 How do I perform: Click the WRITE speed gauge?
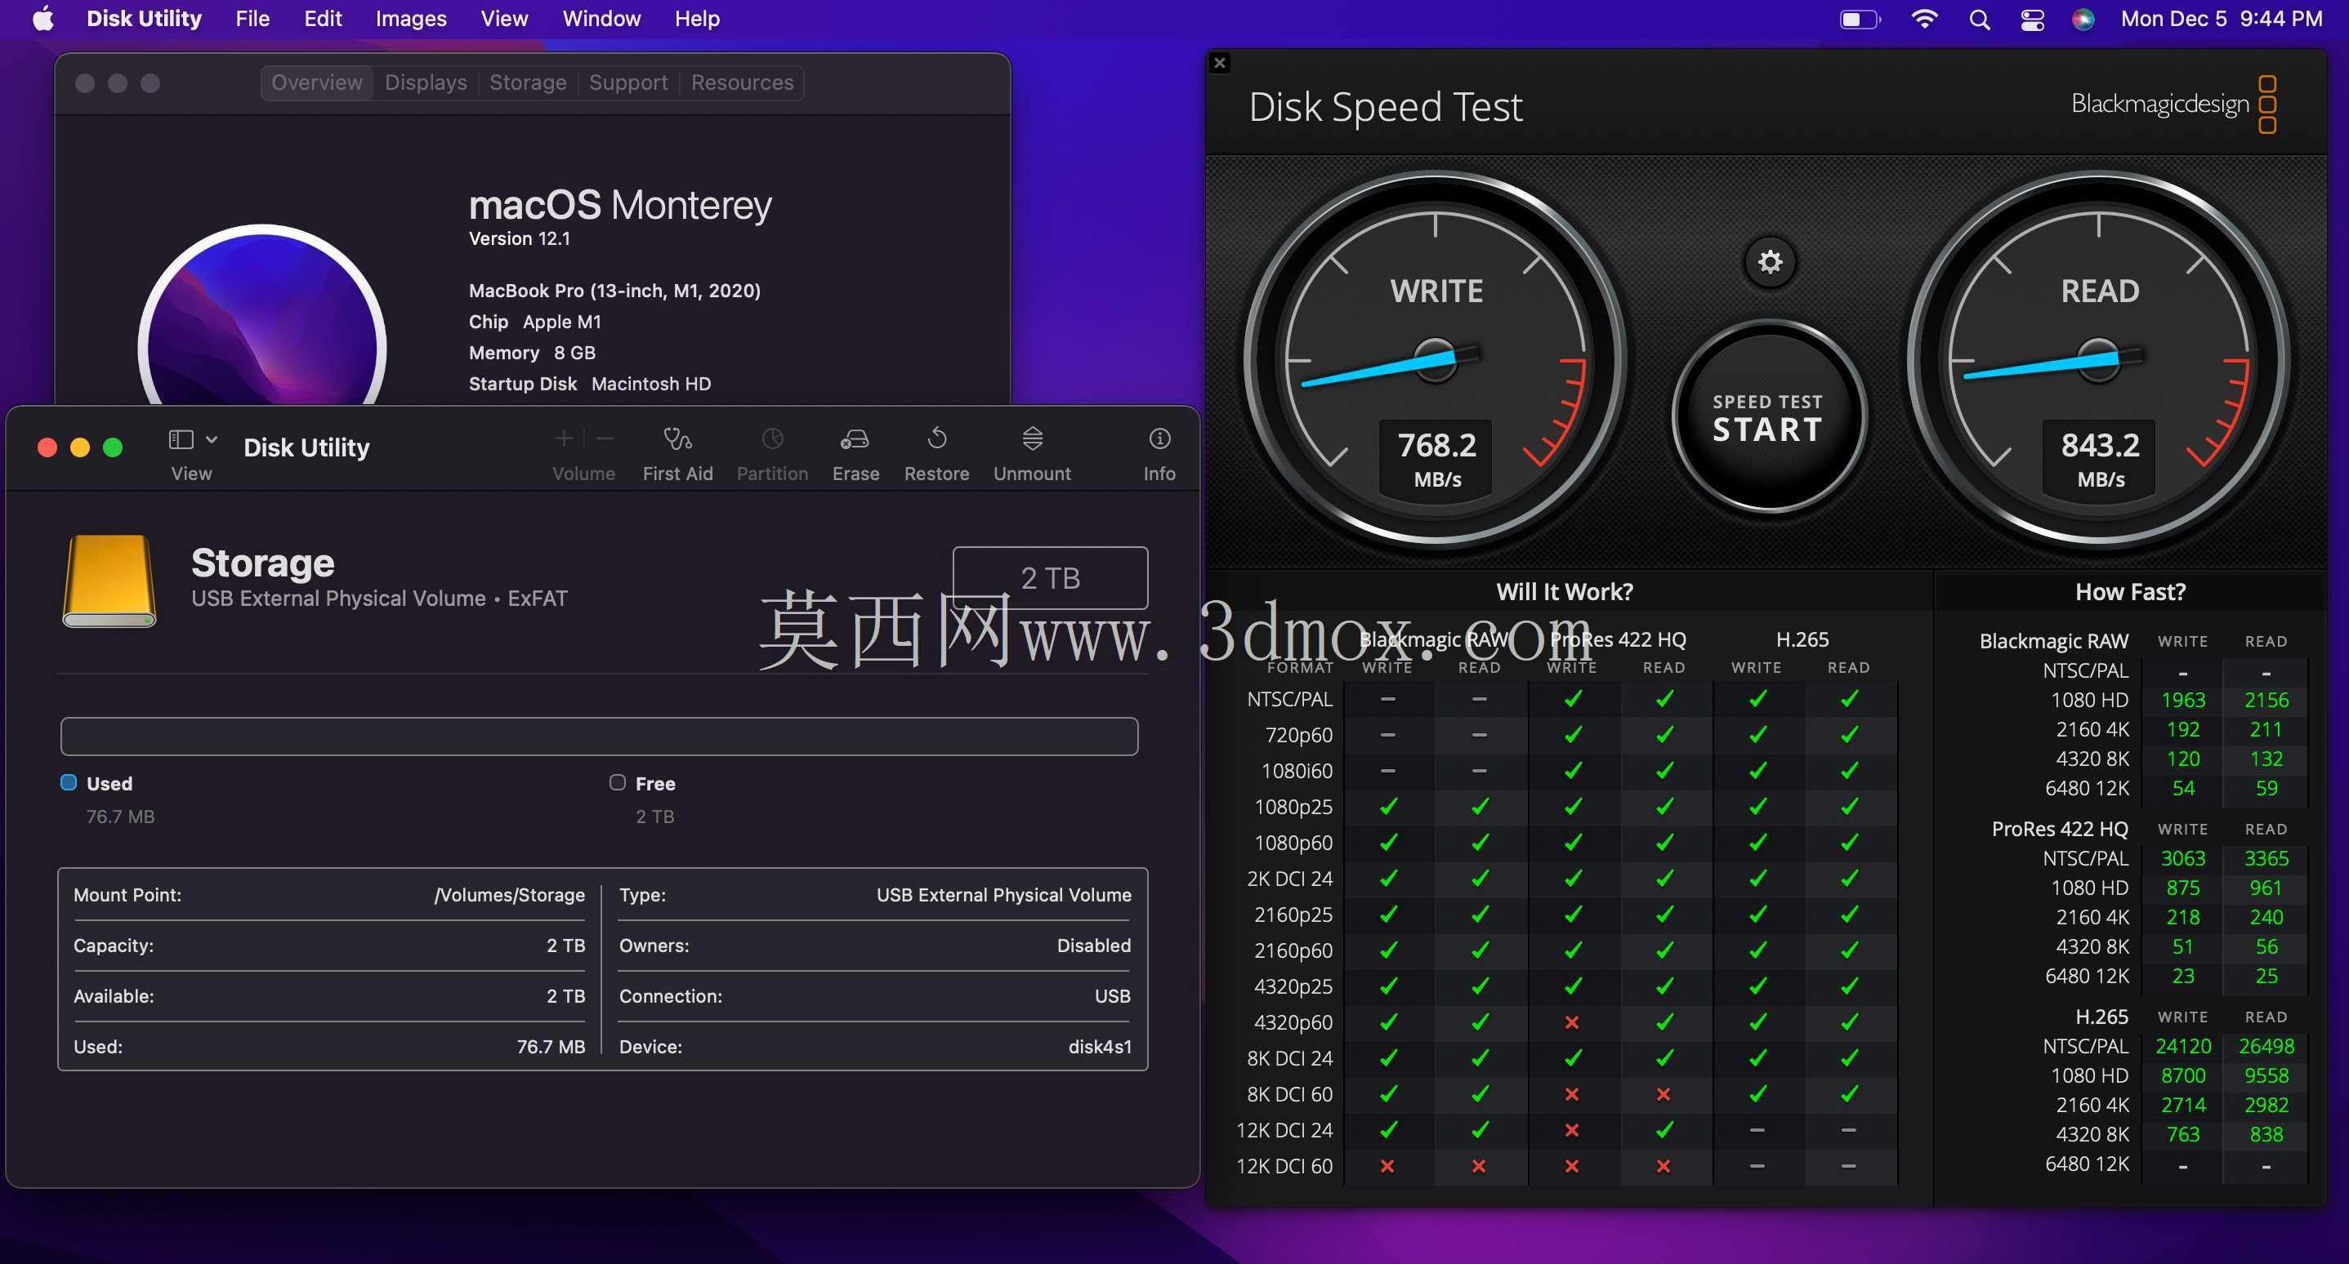tap(1436, 360)
